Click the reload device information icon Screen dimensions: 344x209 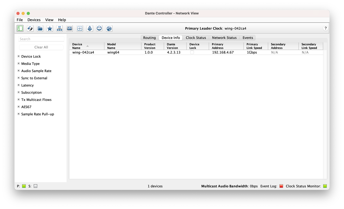(30, 28)
